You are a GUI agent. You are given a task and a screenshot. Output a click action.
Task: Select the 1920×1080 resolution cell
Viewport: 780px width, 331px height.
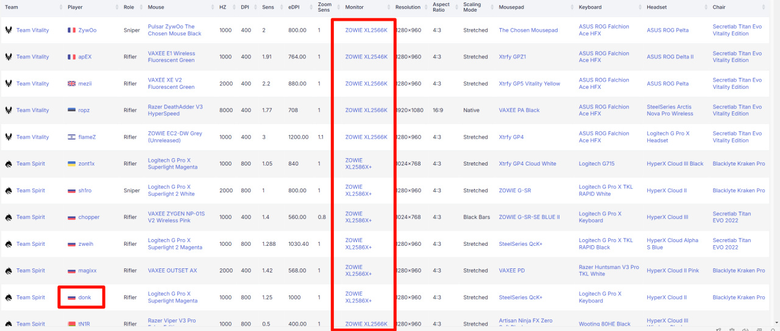(x=410, y=110)
